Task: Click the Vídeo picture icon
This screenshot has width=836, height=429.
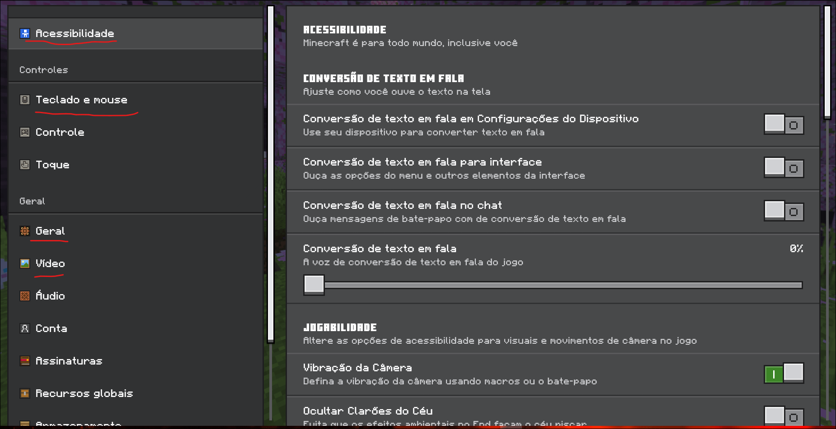Action: 25,263
